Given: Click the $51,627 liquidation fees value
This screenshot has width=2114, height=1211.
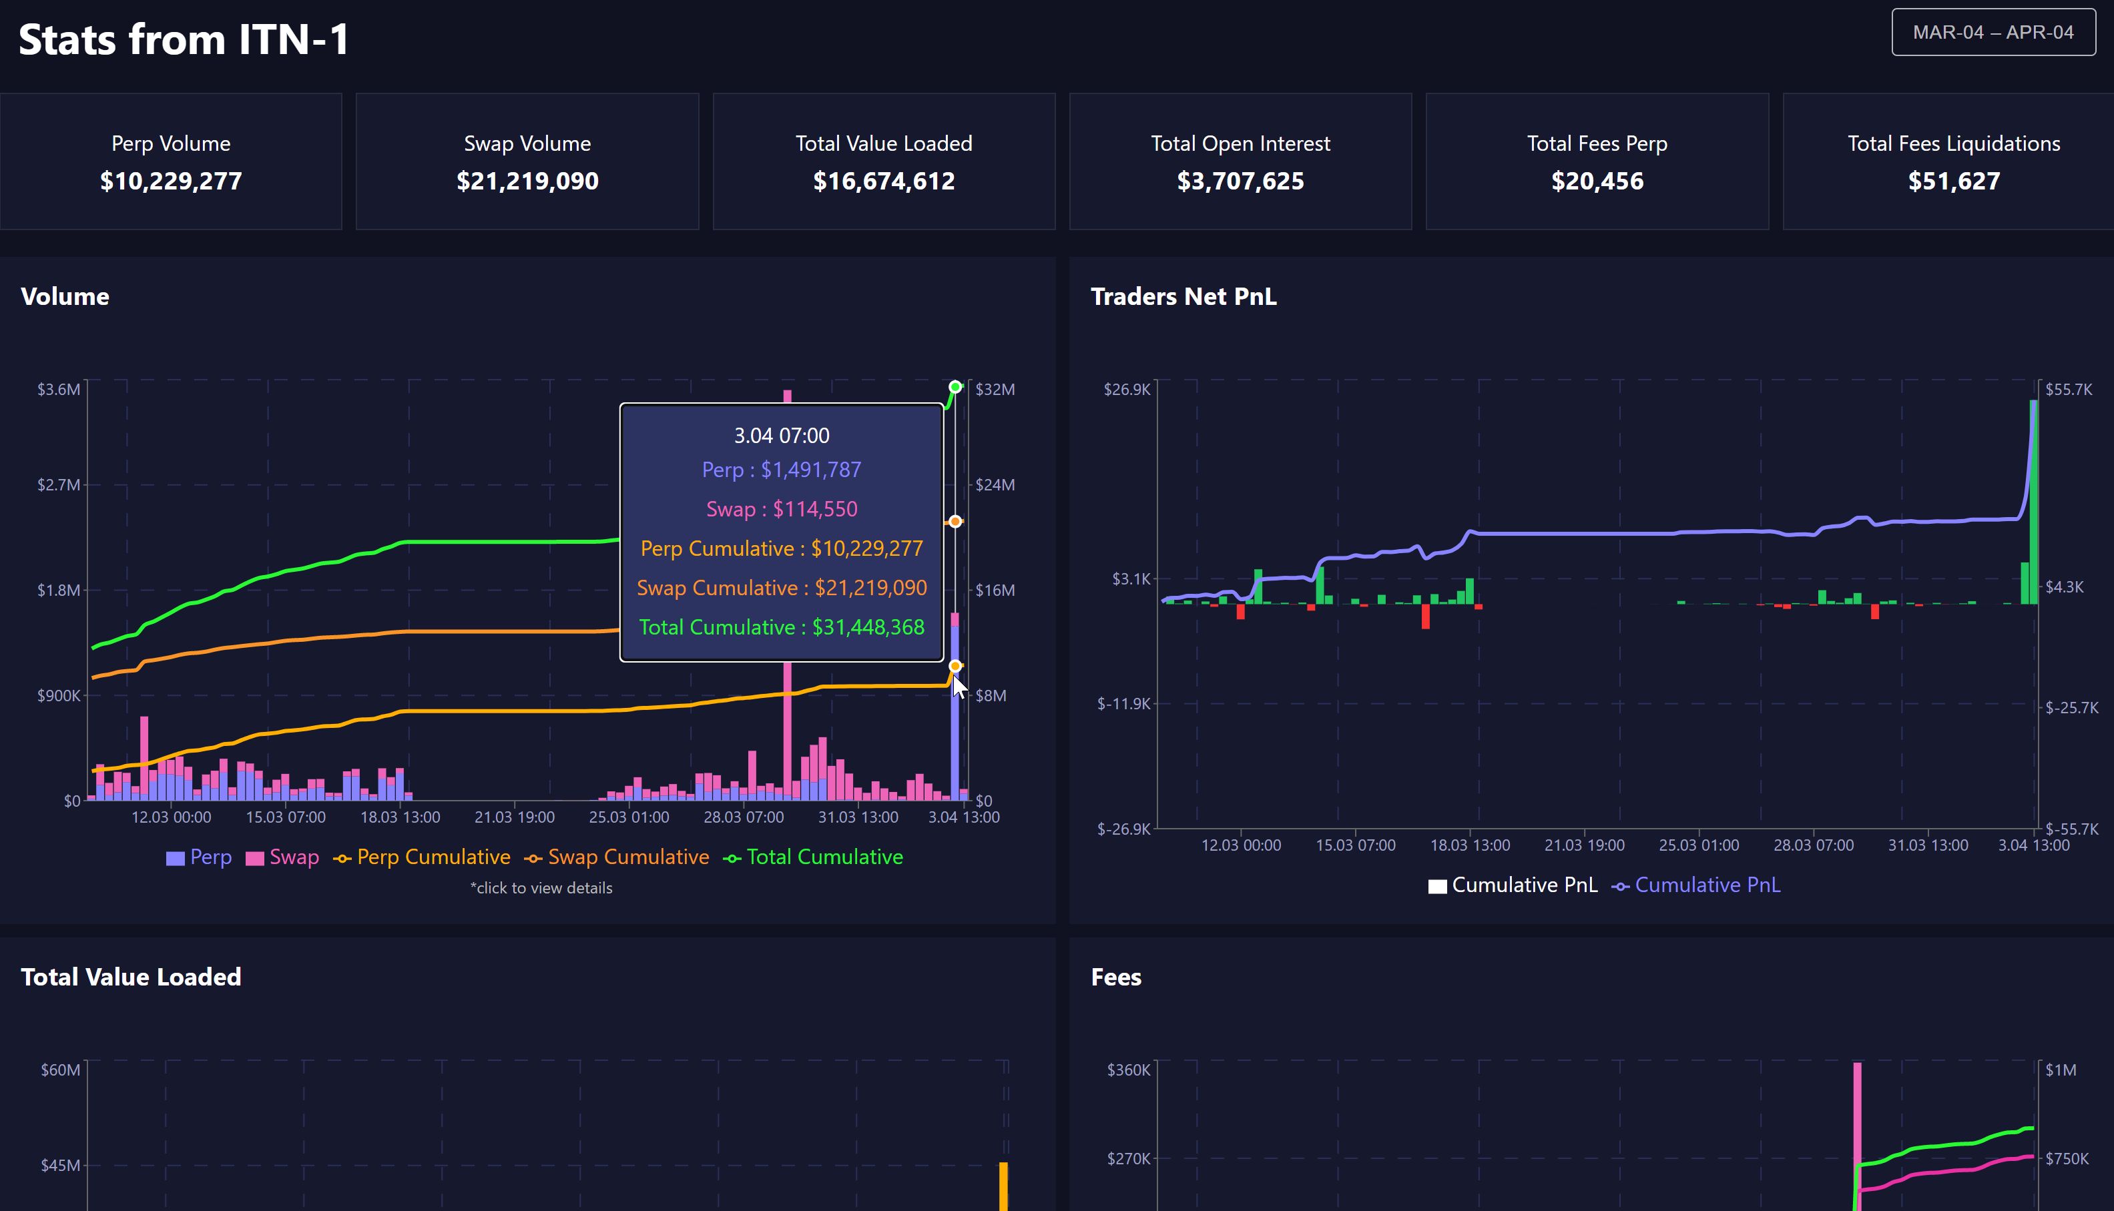Looking at the screenshot, I should [x=1954, y=181].
